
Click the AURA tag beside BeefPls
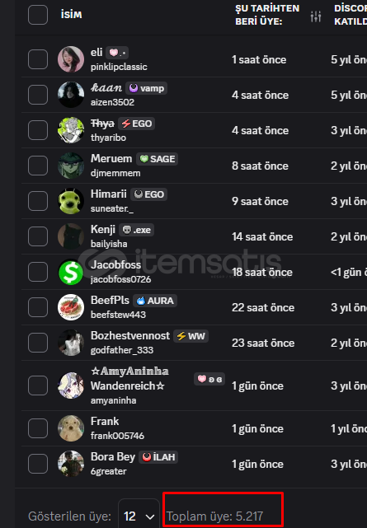(x=155, y=301)
